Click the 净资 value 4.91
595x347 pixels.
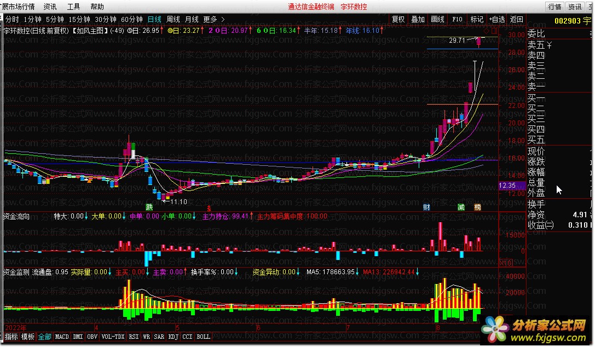tap(580, 215)
